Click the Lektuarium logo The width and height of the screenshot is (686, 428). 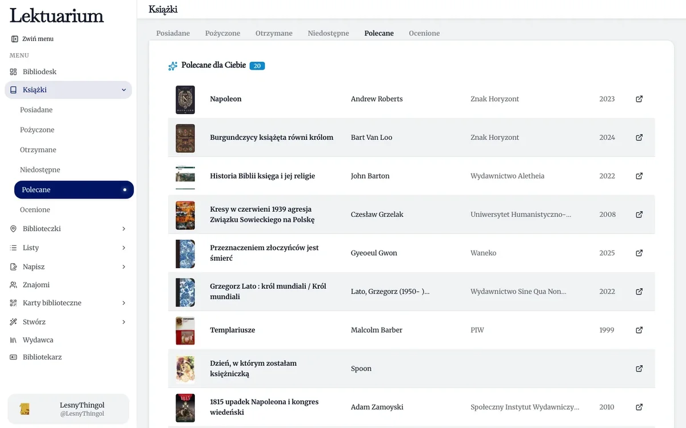(57, 15)
